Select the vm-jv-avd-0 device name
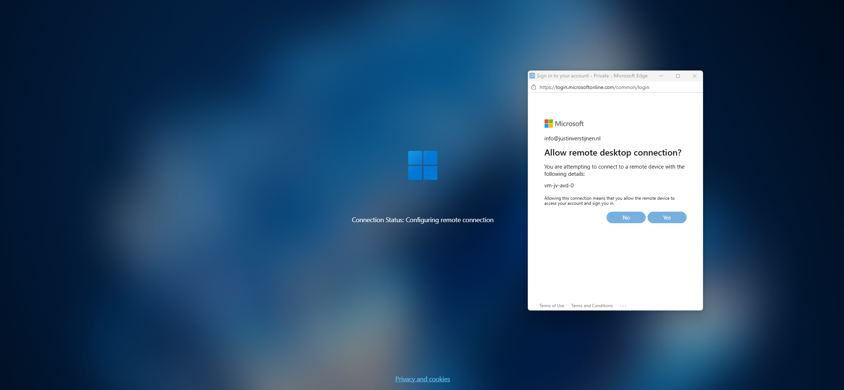Viewport: 844px width, 390px height. (559, 186)
